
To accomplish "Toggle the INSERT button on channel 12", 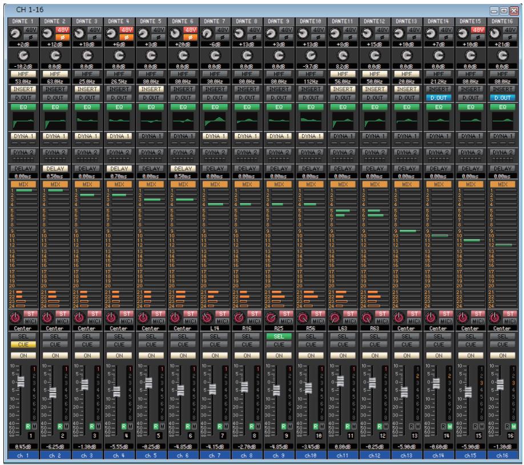I will click(x=374, y=89).
